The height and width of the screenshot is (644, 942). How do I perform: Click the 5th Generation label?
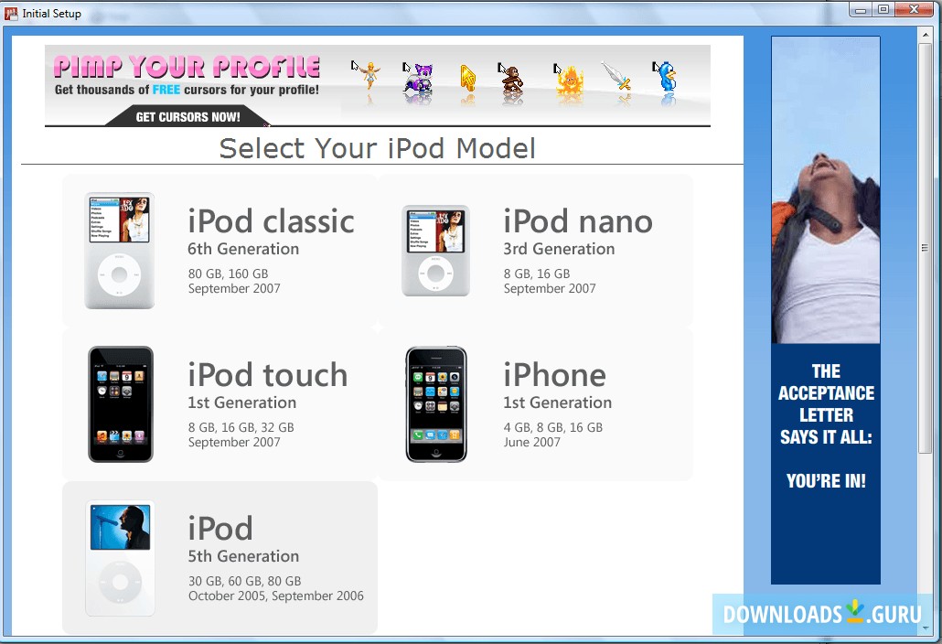[x=243, y=556]
